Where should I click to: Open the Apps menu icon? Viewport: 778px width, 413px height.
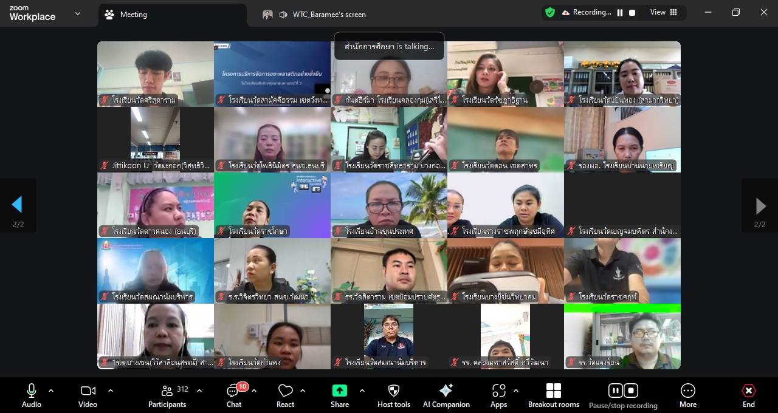(499, 395)
